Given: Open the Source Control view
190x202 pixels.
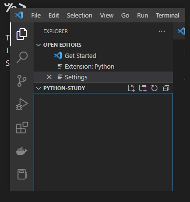Looking at the screenshot, I should (x=22, y=81).
